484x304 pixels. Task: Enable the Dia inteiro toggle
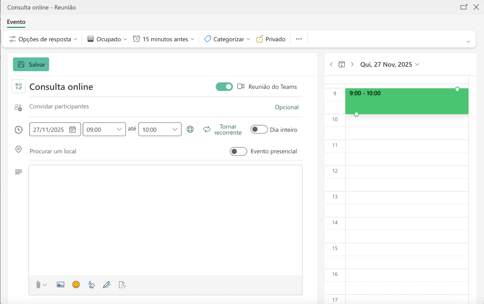click(x=259, y=129)
